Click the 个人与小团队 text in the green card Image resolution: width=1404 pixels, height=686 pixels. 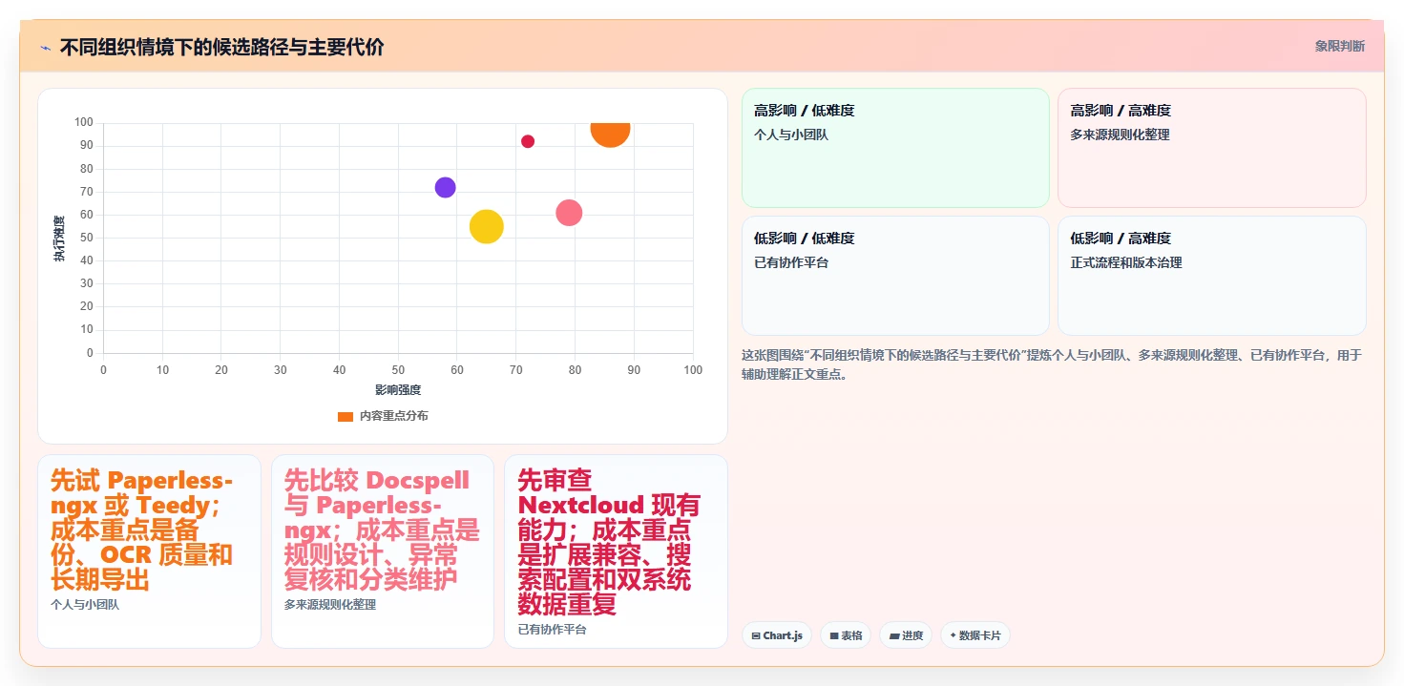tap(791, 135)
